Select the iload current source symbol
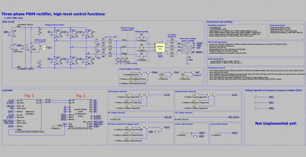Screen dimensions: 306x157 coord(25,47)
